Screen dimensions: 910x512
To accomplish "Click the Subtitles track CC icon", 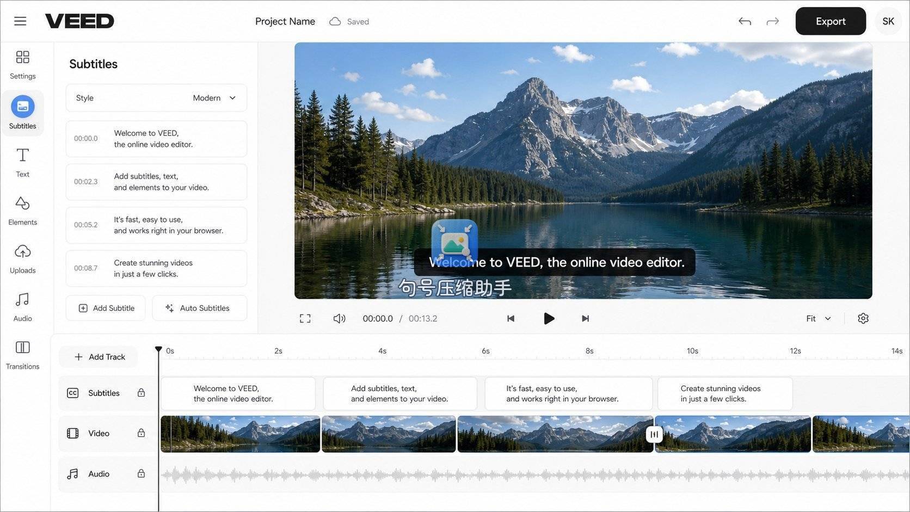I will tap(73, 393).
